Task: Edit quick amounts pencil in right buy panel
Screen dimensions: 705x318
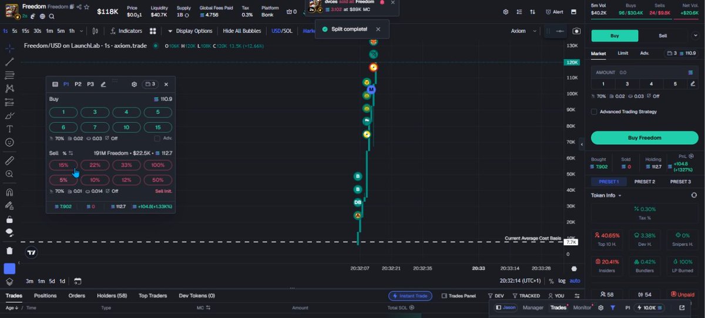Action: (693, 84)
